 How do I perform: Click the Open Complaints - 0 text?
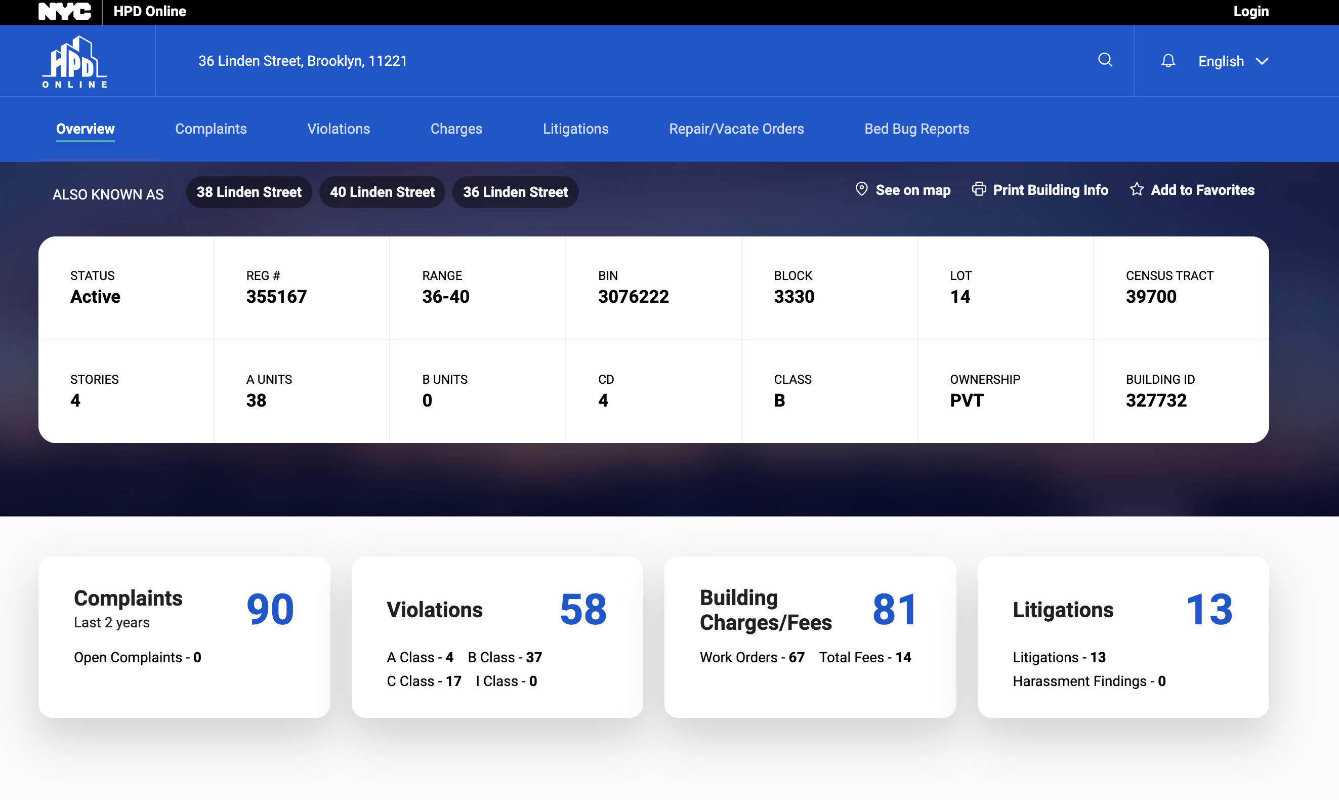137,657
